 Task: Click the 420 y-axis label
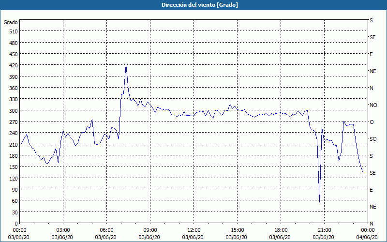pyautogui.click(x=14, y=65)
